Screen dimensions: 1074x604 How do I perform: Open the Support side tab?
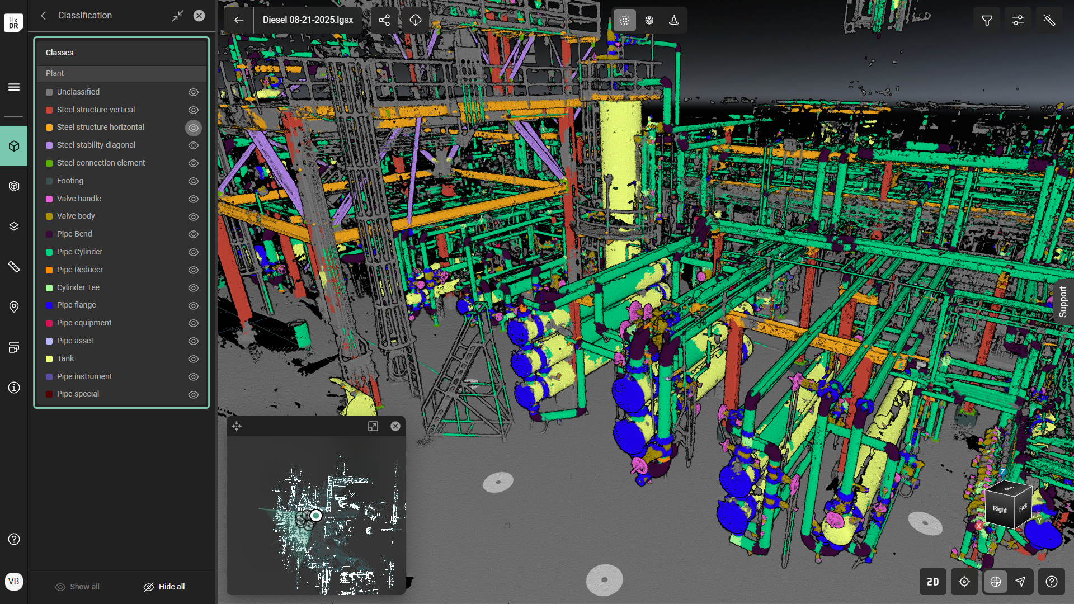tap(1063, 302)
